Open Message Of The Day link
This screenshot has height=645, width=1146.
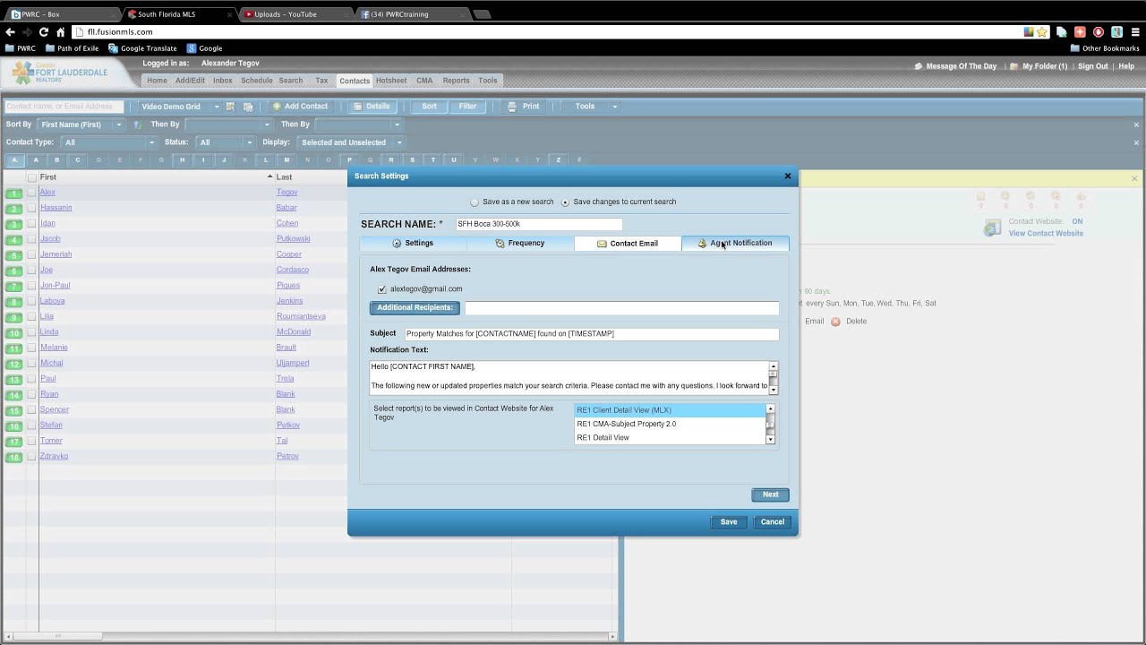click(961, 66)
